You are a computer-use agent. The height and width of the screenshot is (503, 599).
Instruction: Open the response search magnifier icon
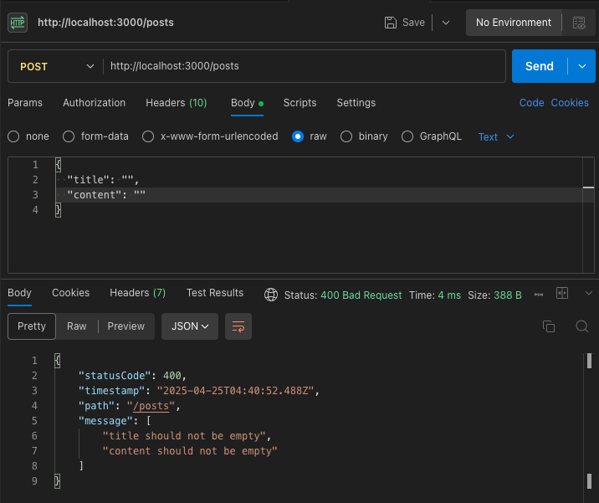coord(581,326)
